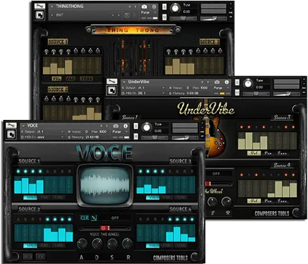
Task: Click the Release knob in VOCE
Action: coord(128,244)
